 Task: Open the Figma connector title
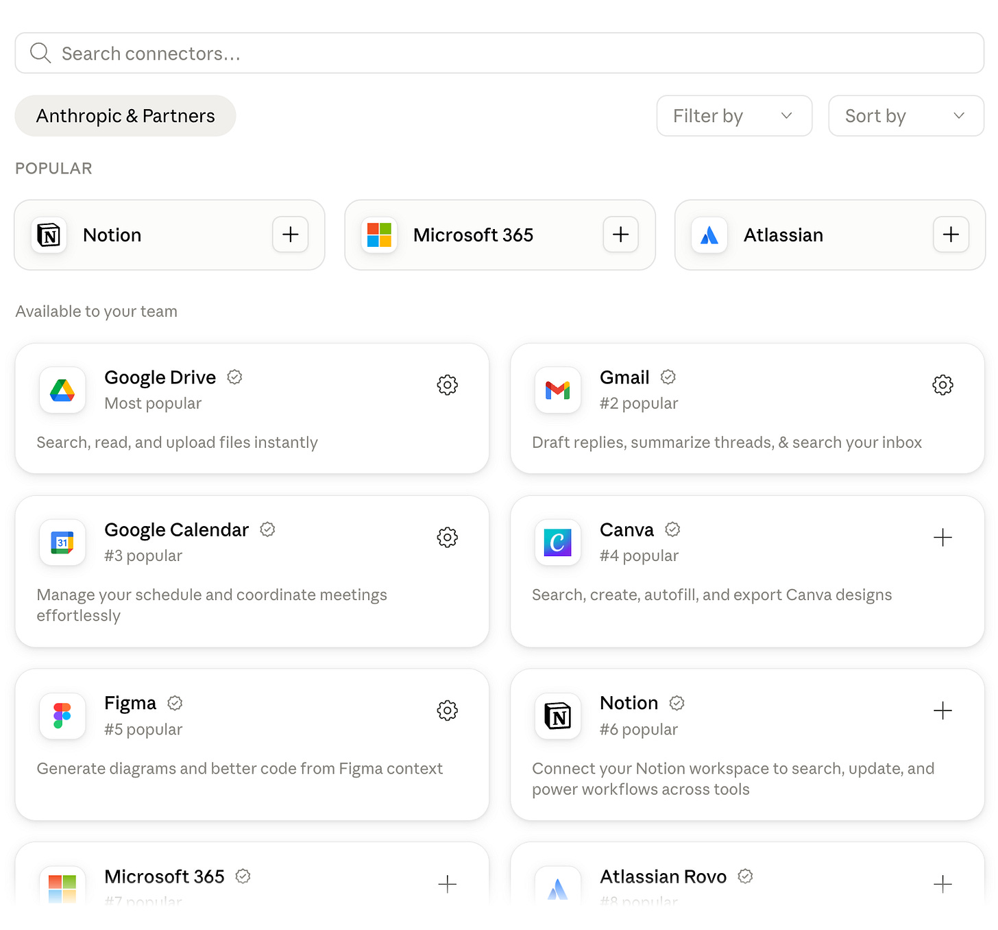(130, 703)
